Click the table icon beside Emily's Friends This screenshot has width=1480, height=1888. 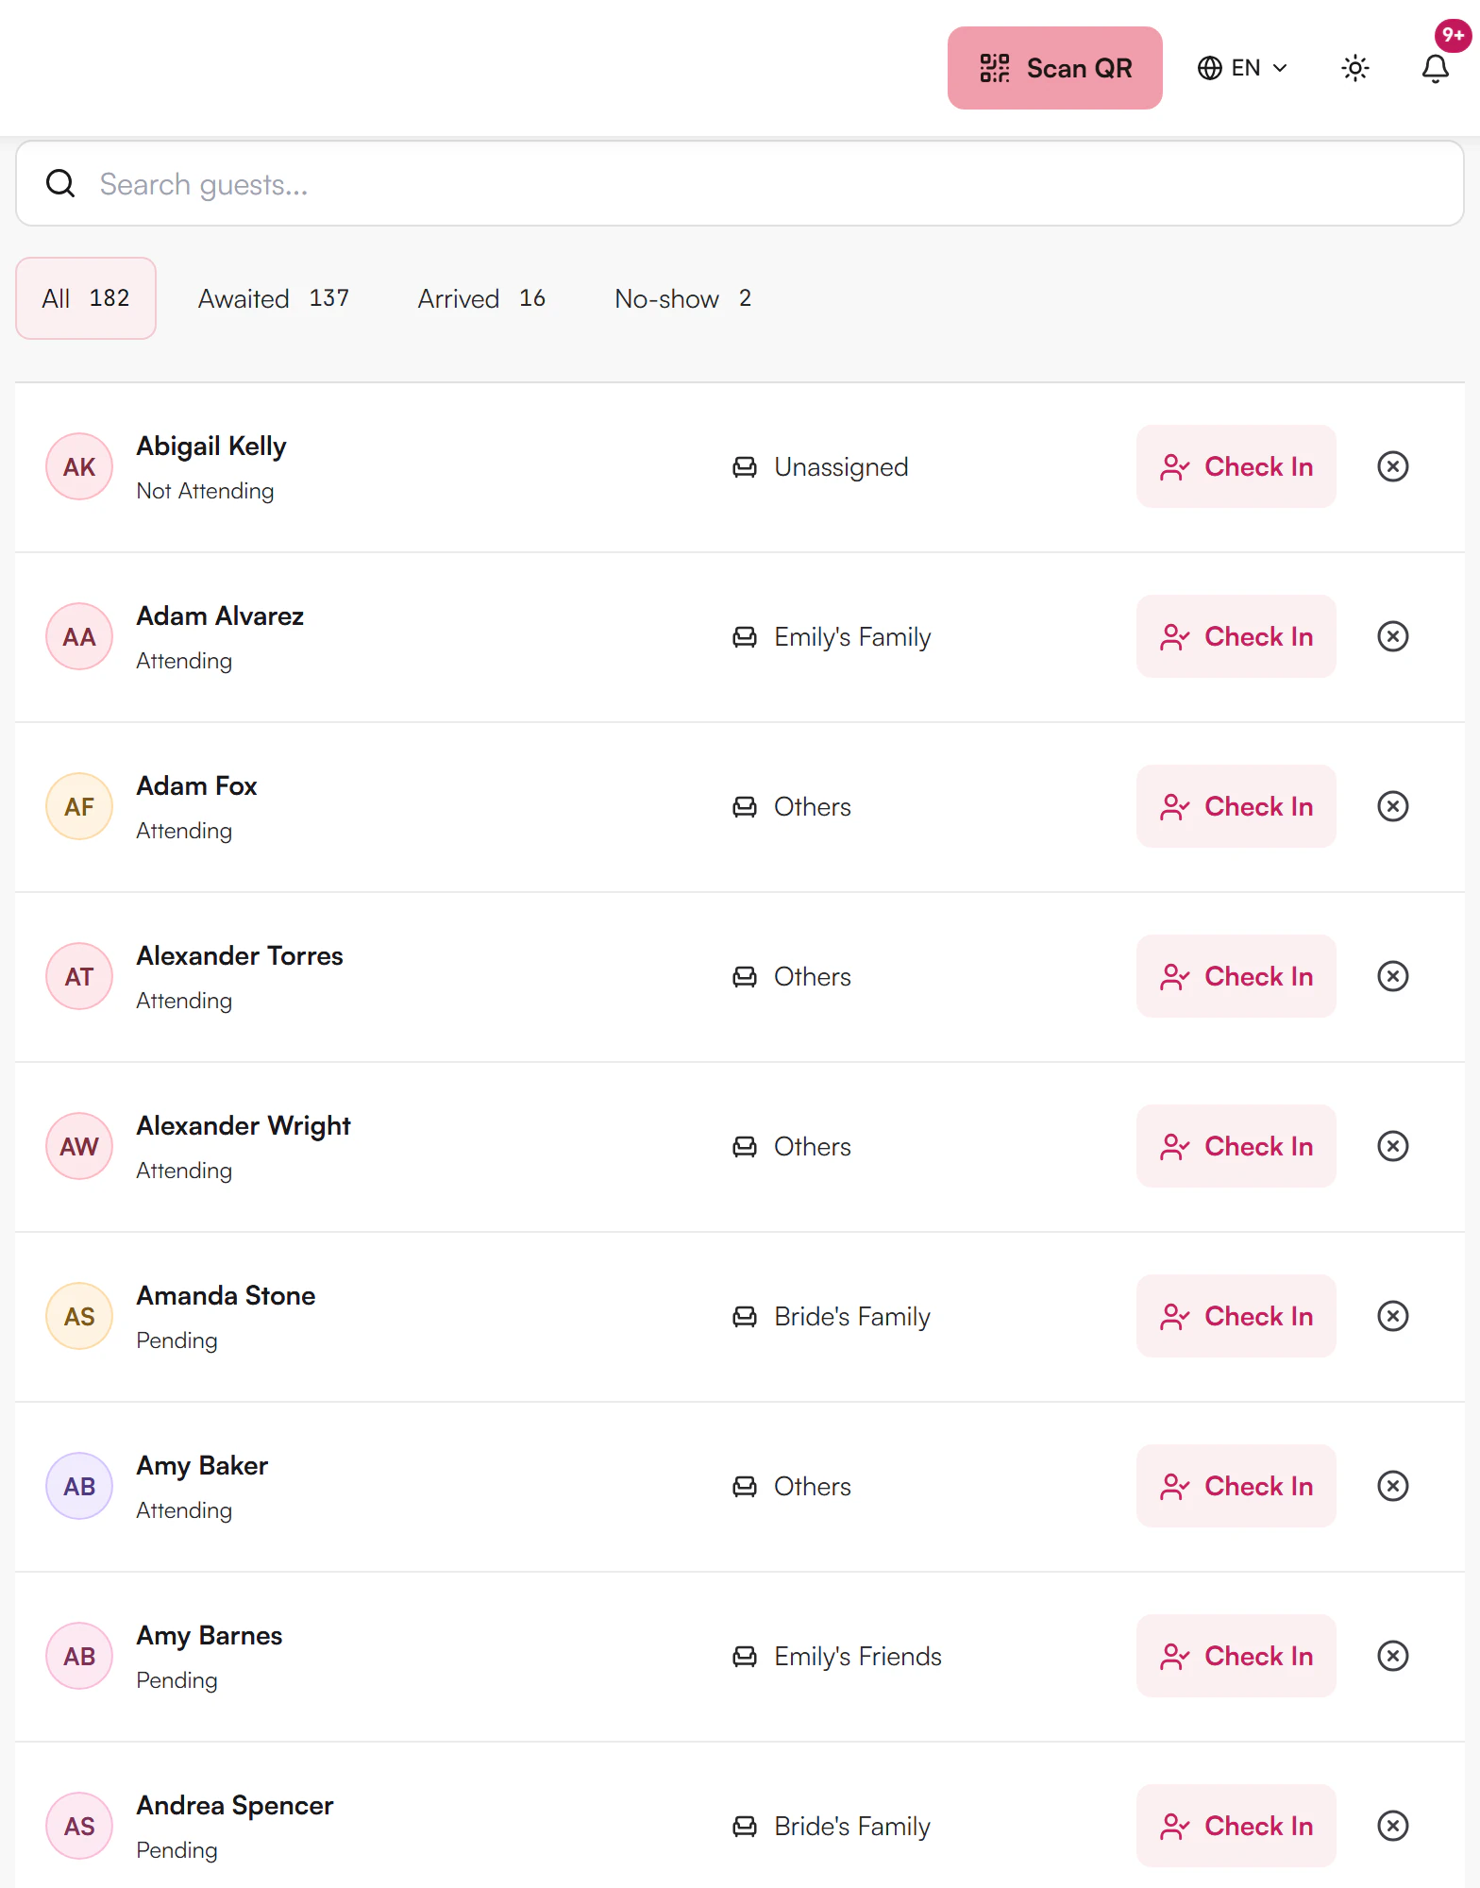click(x=745, y=1656)
